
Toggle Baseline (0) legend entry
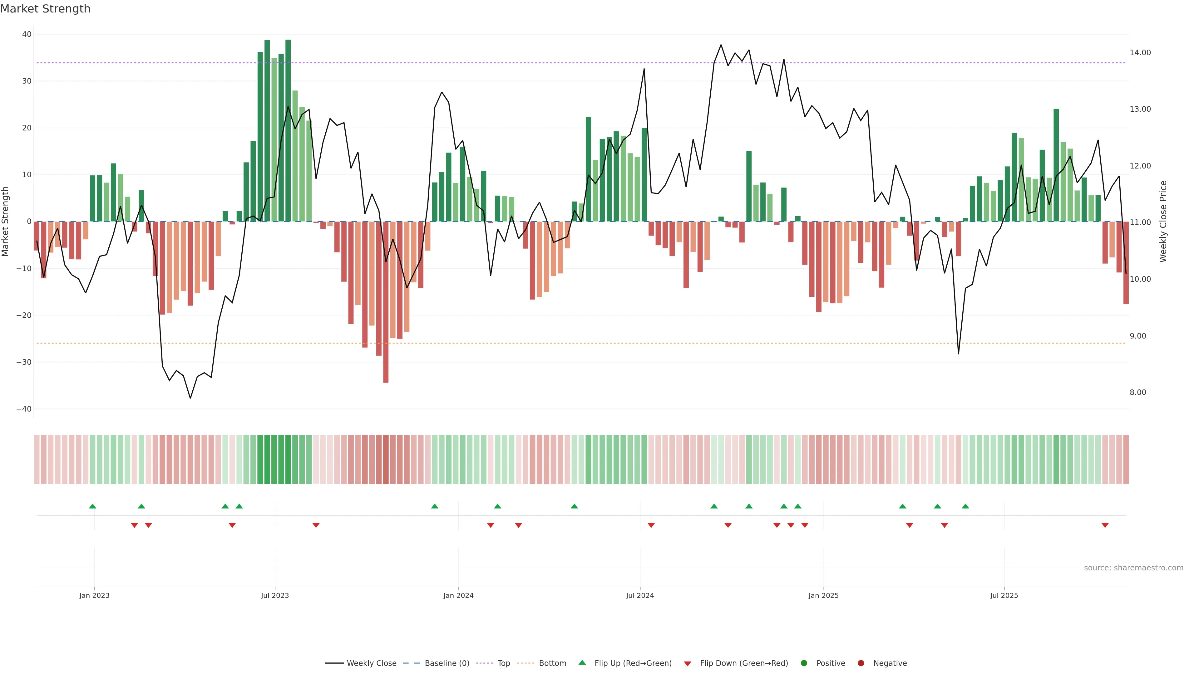447,663
